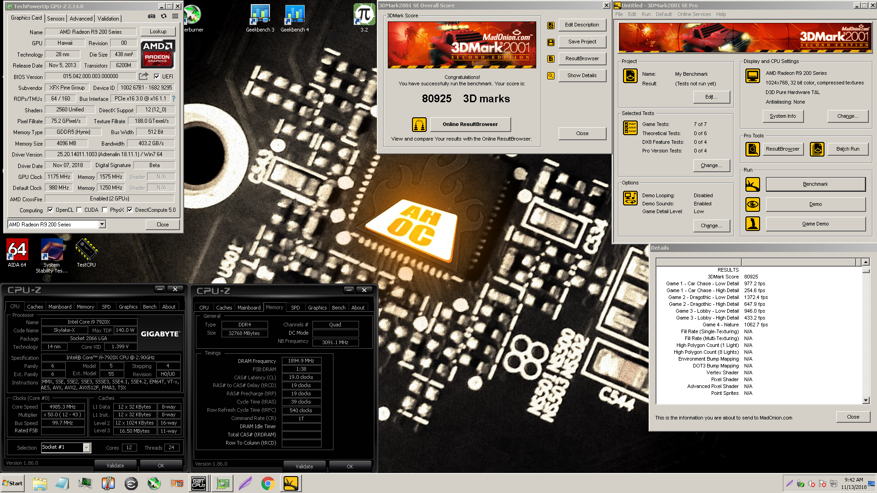Click the icon beside Edit Description
Image resolution: width=877 pixels, height=493 pixels.
pos(551,25)
